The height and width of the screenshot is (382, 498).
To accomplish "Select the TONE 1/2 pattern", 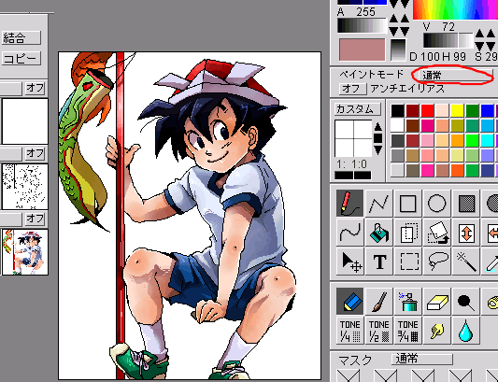I will [379, 331].
